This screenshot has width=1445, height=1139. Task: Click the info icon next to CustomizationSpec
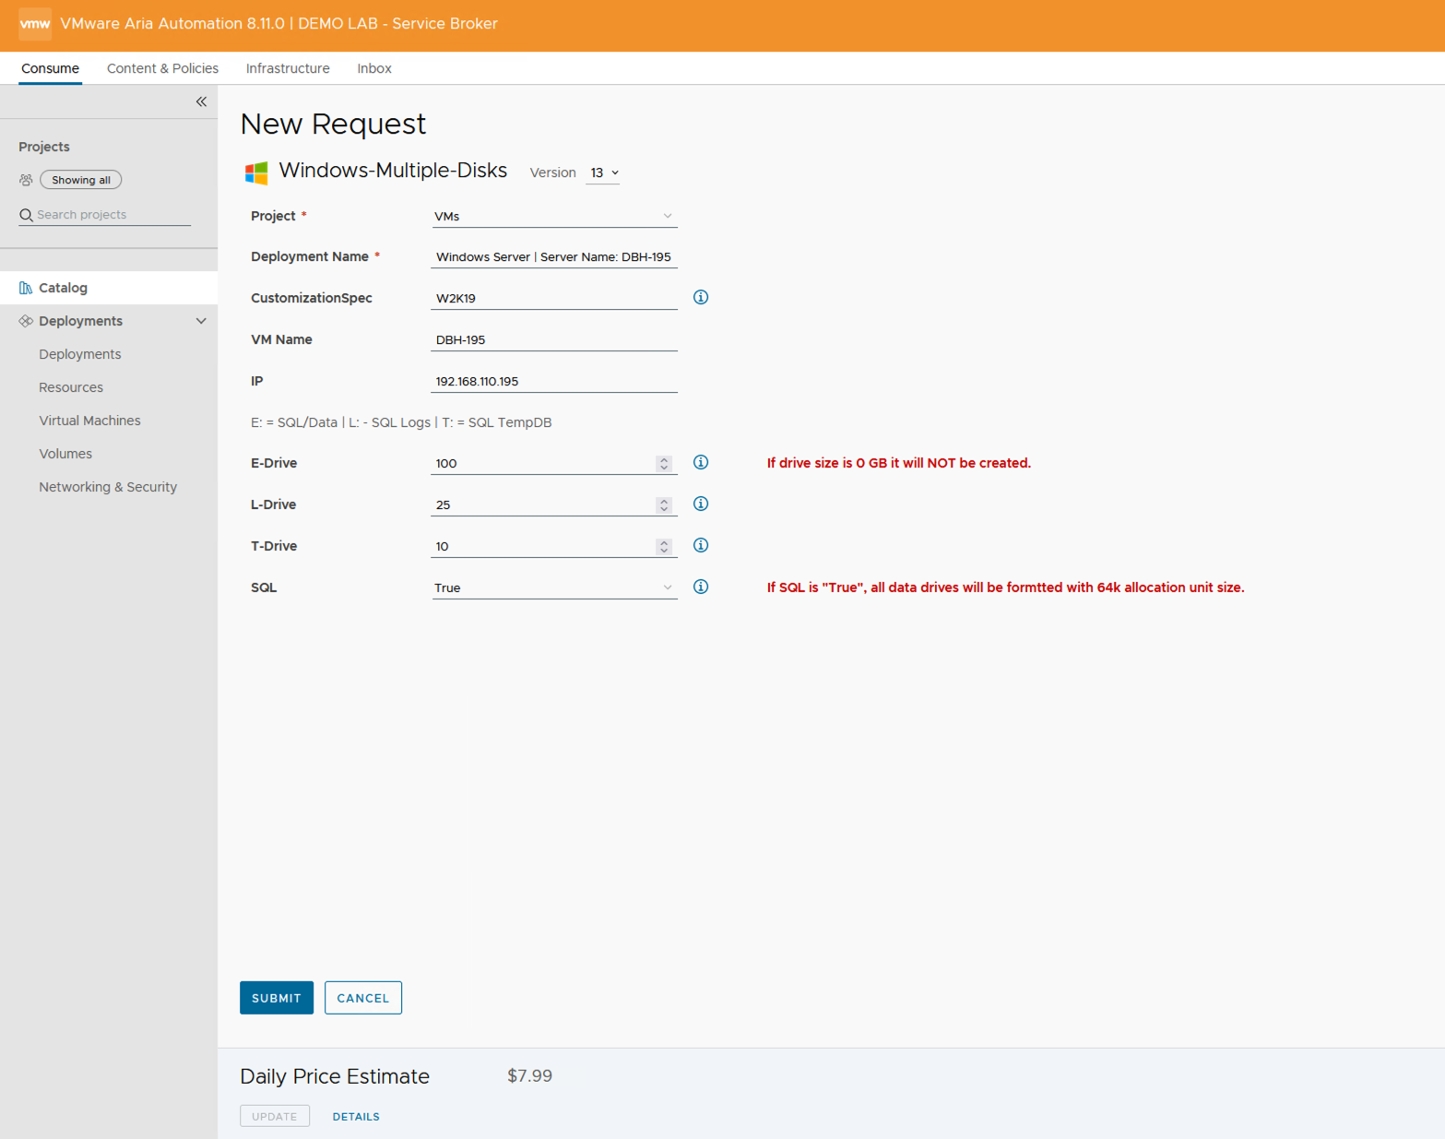tap(701, 297)
